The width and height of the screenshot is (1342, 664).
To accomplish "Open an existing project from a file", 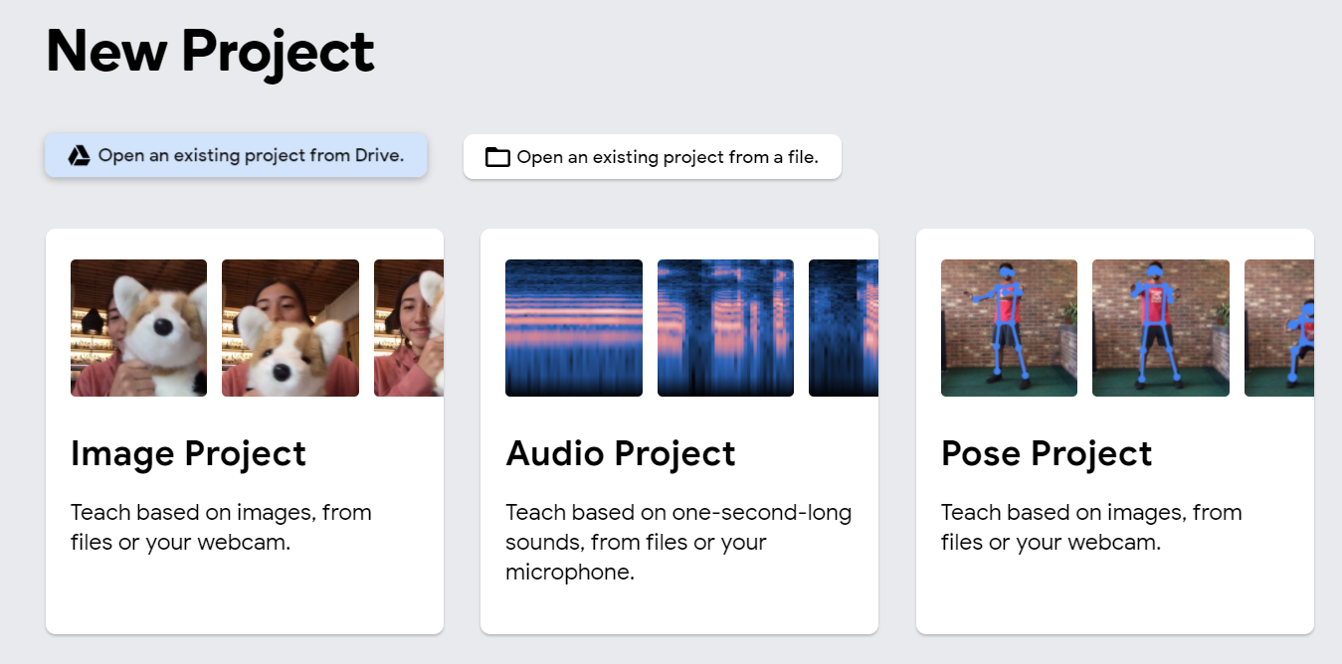I will point(667,157).
